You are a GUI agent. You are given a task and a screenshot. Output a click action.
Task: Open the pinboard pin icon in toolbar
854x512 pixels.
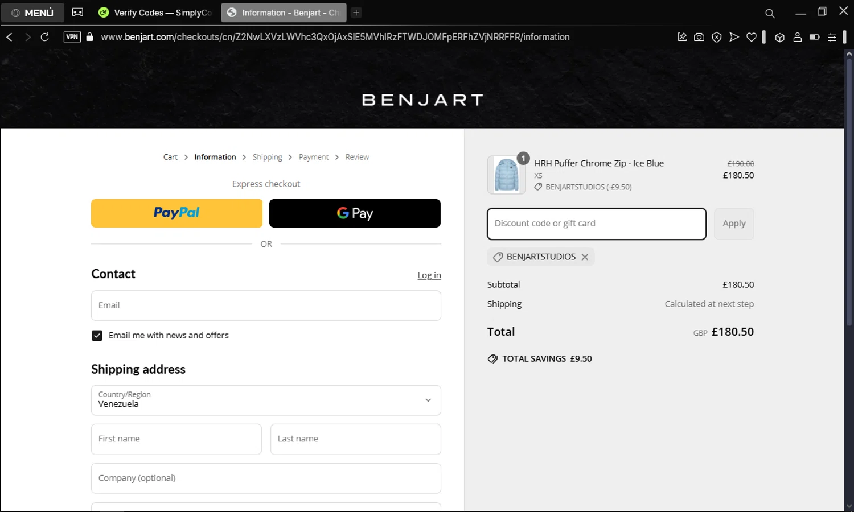(682, 37)
